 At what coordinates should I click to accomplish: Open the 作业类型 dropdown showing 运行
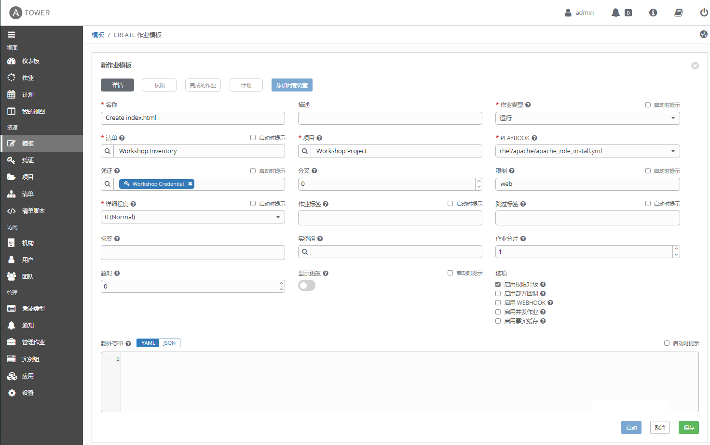pyautogui.click(x=587, y=118)
